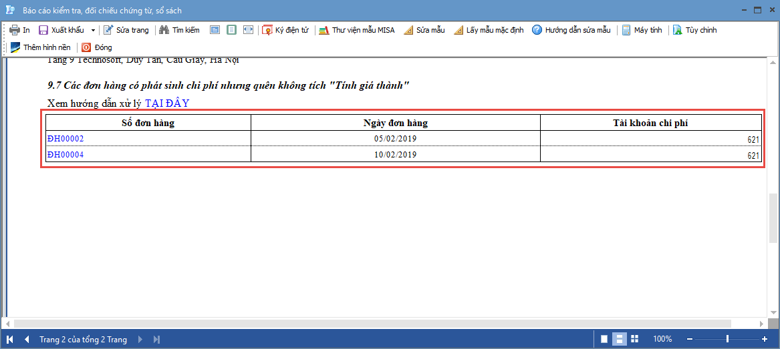Open order ĐH00004 link
Screen dimensions: 780x349
tap(66, 154)
